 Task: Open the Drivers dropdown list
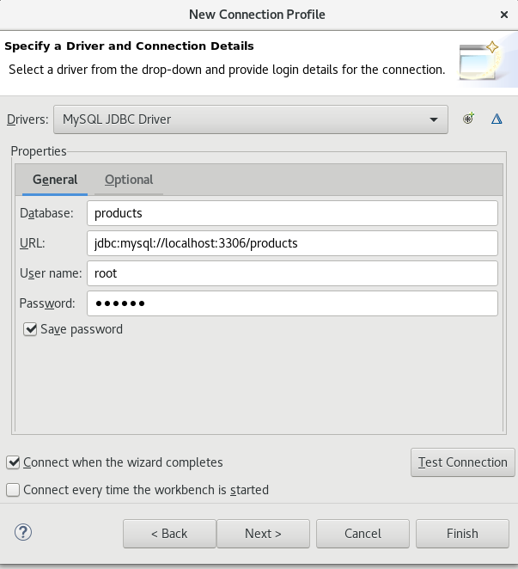click(x=251, y=119)
